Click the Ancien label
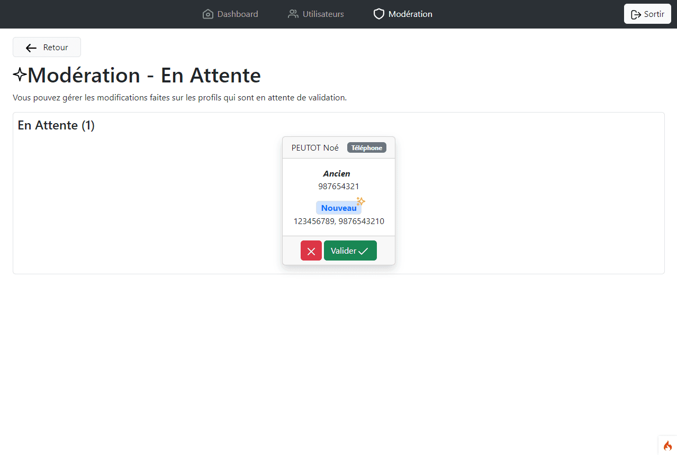The height and width of the screenshot is (455, 677). point(337,173)
